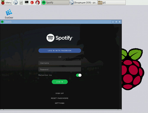Click the green Log In button

point(60,82)
